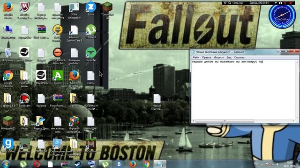Click the Bandicam screenshot camera icon
Image resolution: width=300 pixels, height=168 pixels.
280,3
